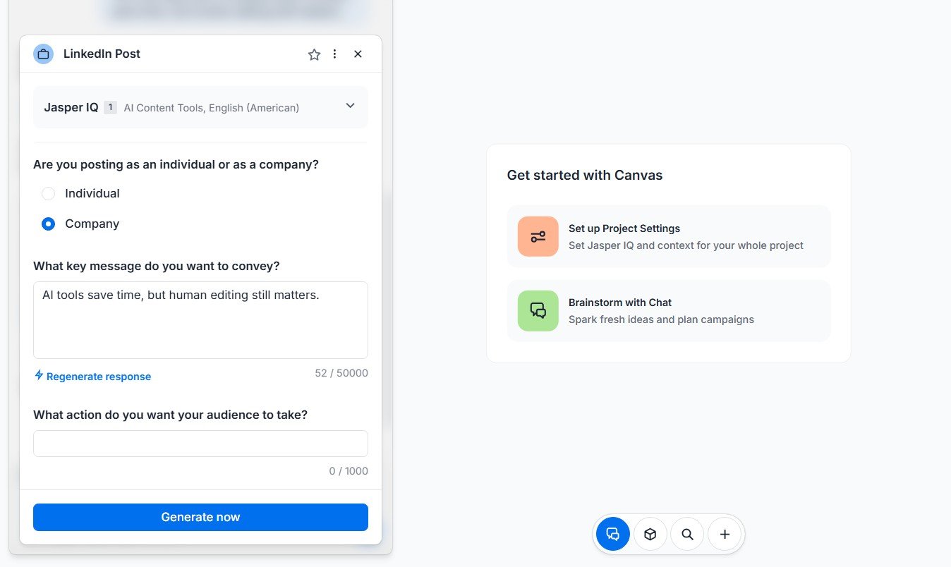Expand the Jasper IQ dropdown chevron
The height and width of the screenshot is (567, 951).
350,106
